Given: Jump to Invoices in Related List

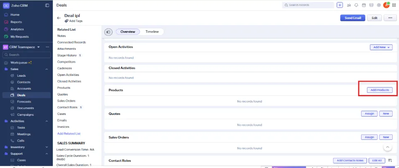Looking at the screenshot, I should tap(63, 127).
